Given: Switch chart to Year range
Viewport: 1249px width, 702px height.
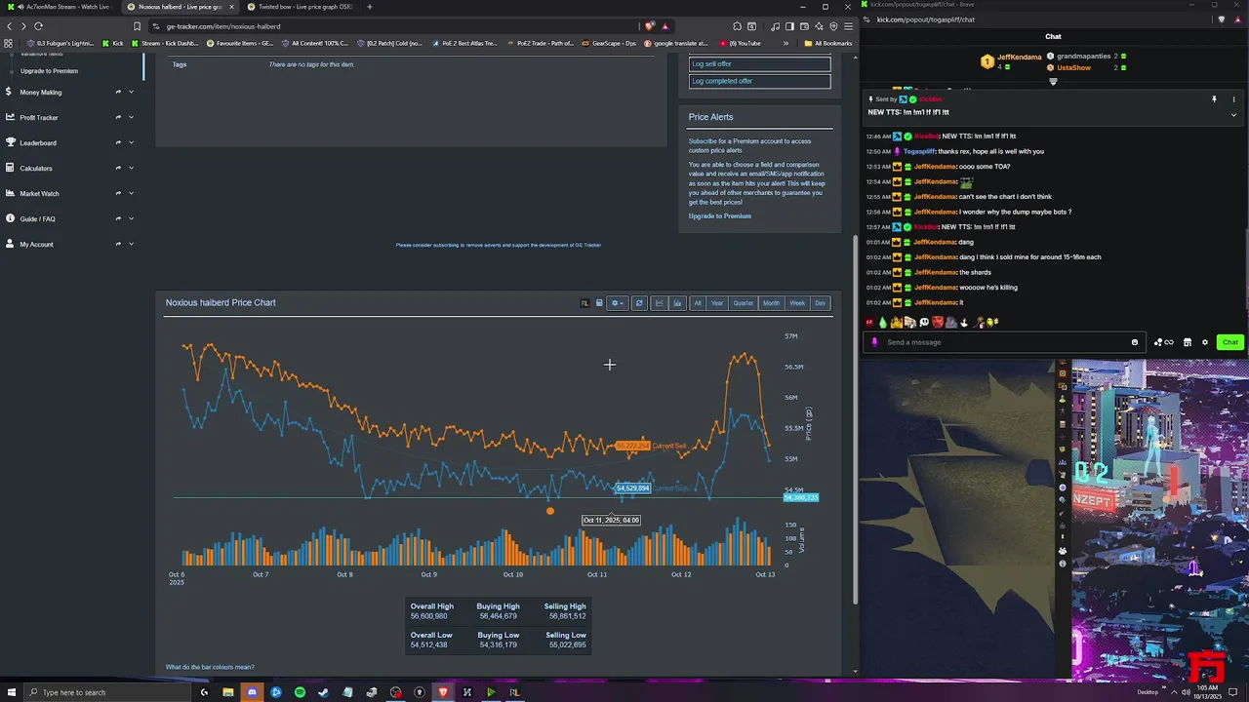Looking at the screenshot, I should 717,303.
